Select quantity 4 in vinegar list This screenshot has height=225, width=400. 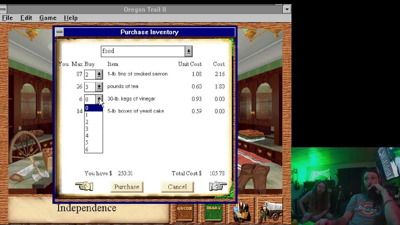93,136
